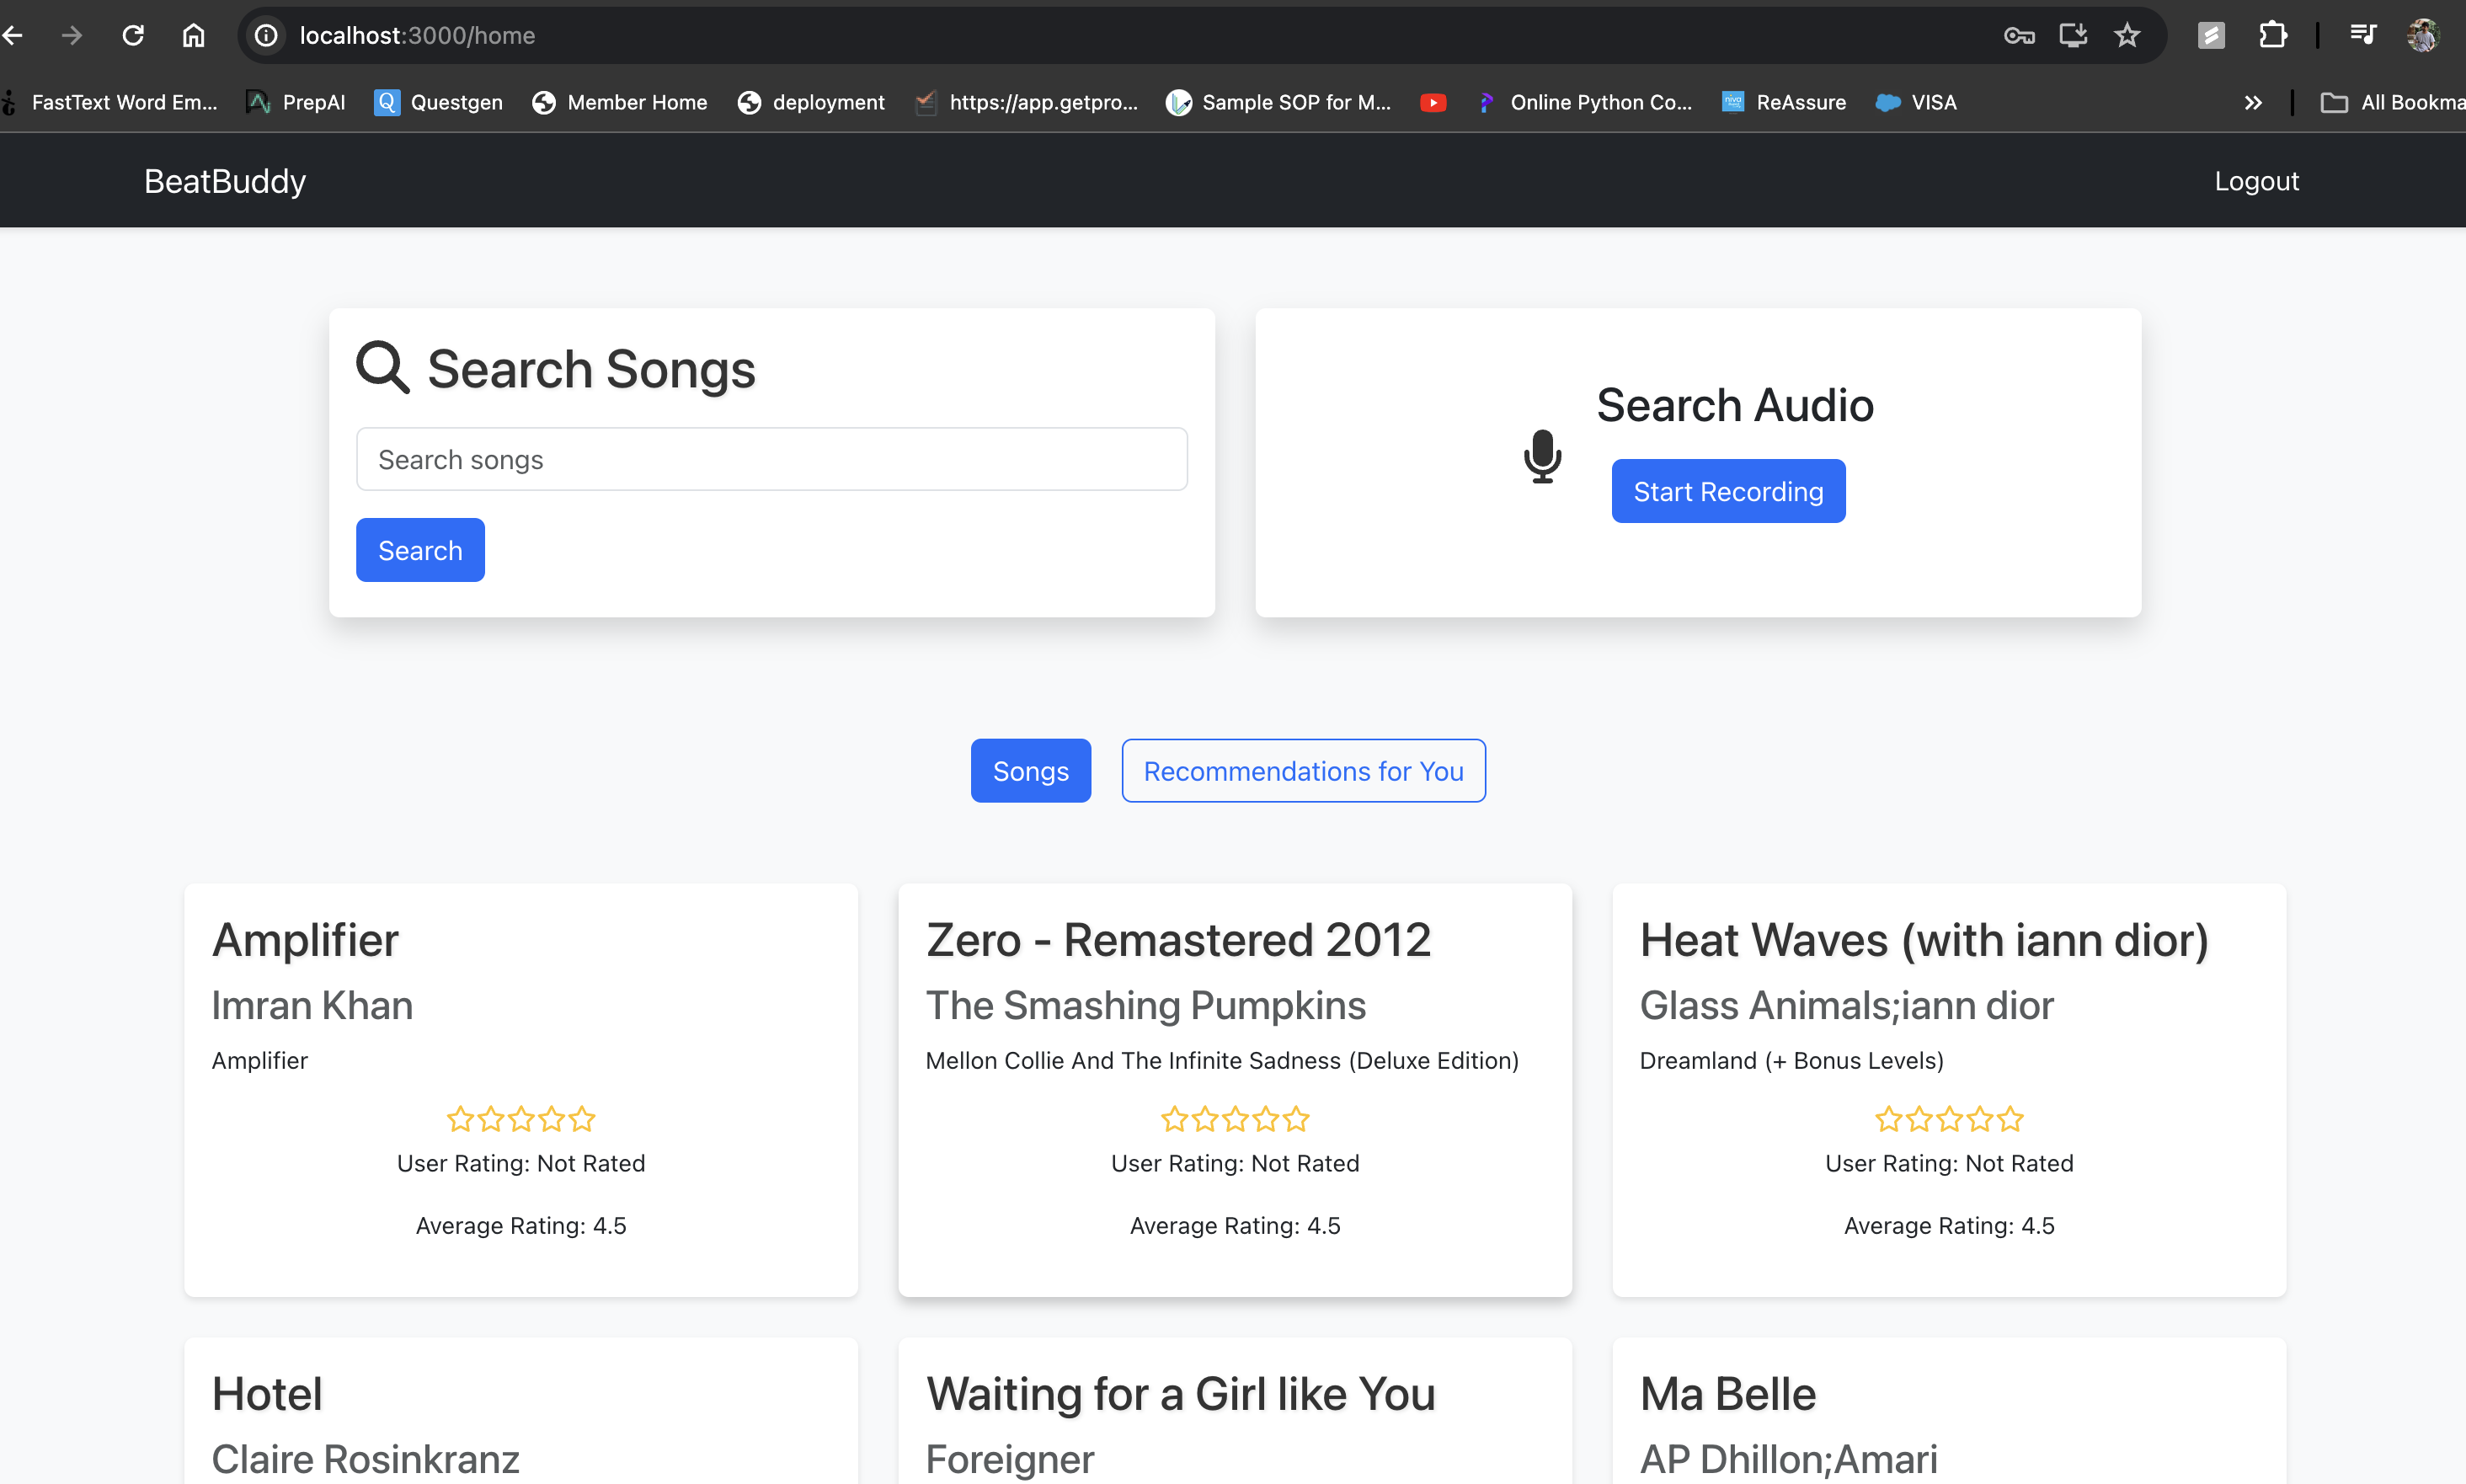
Task: Expand the hidden bookmarks chevron
Action: click(2252, 103)
